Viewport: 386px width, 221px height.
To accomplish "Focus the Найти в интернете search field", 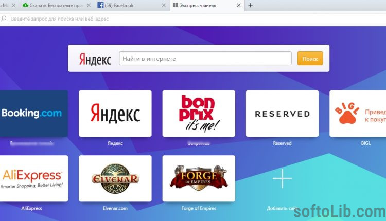I will 205,59.
